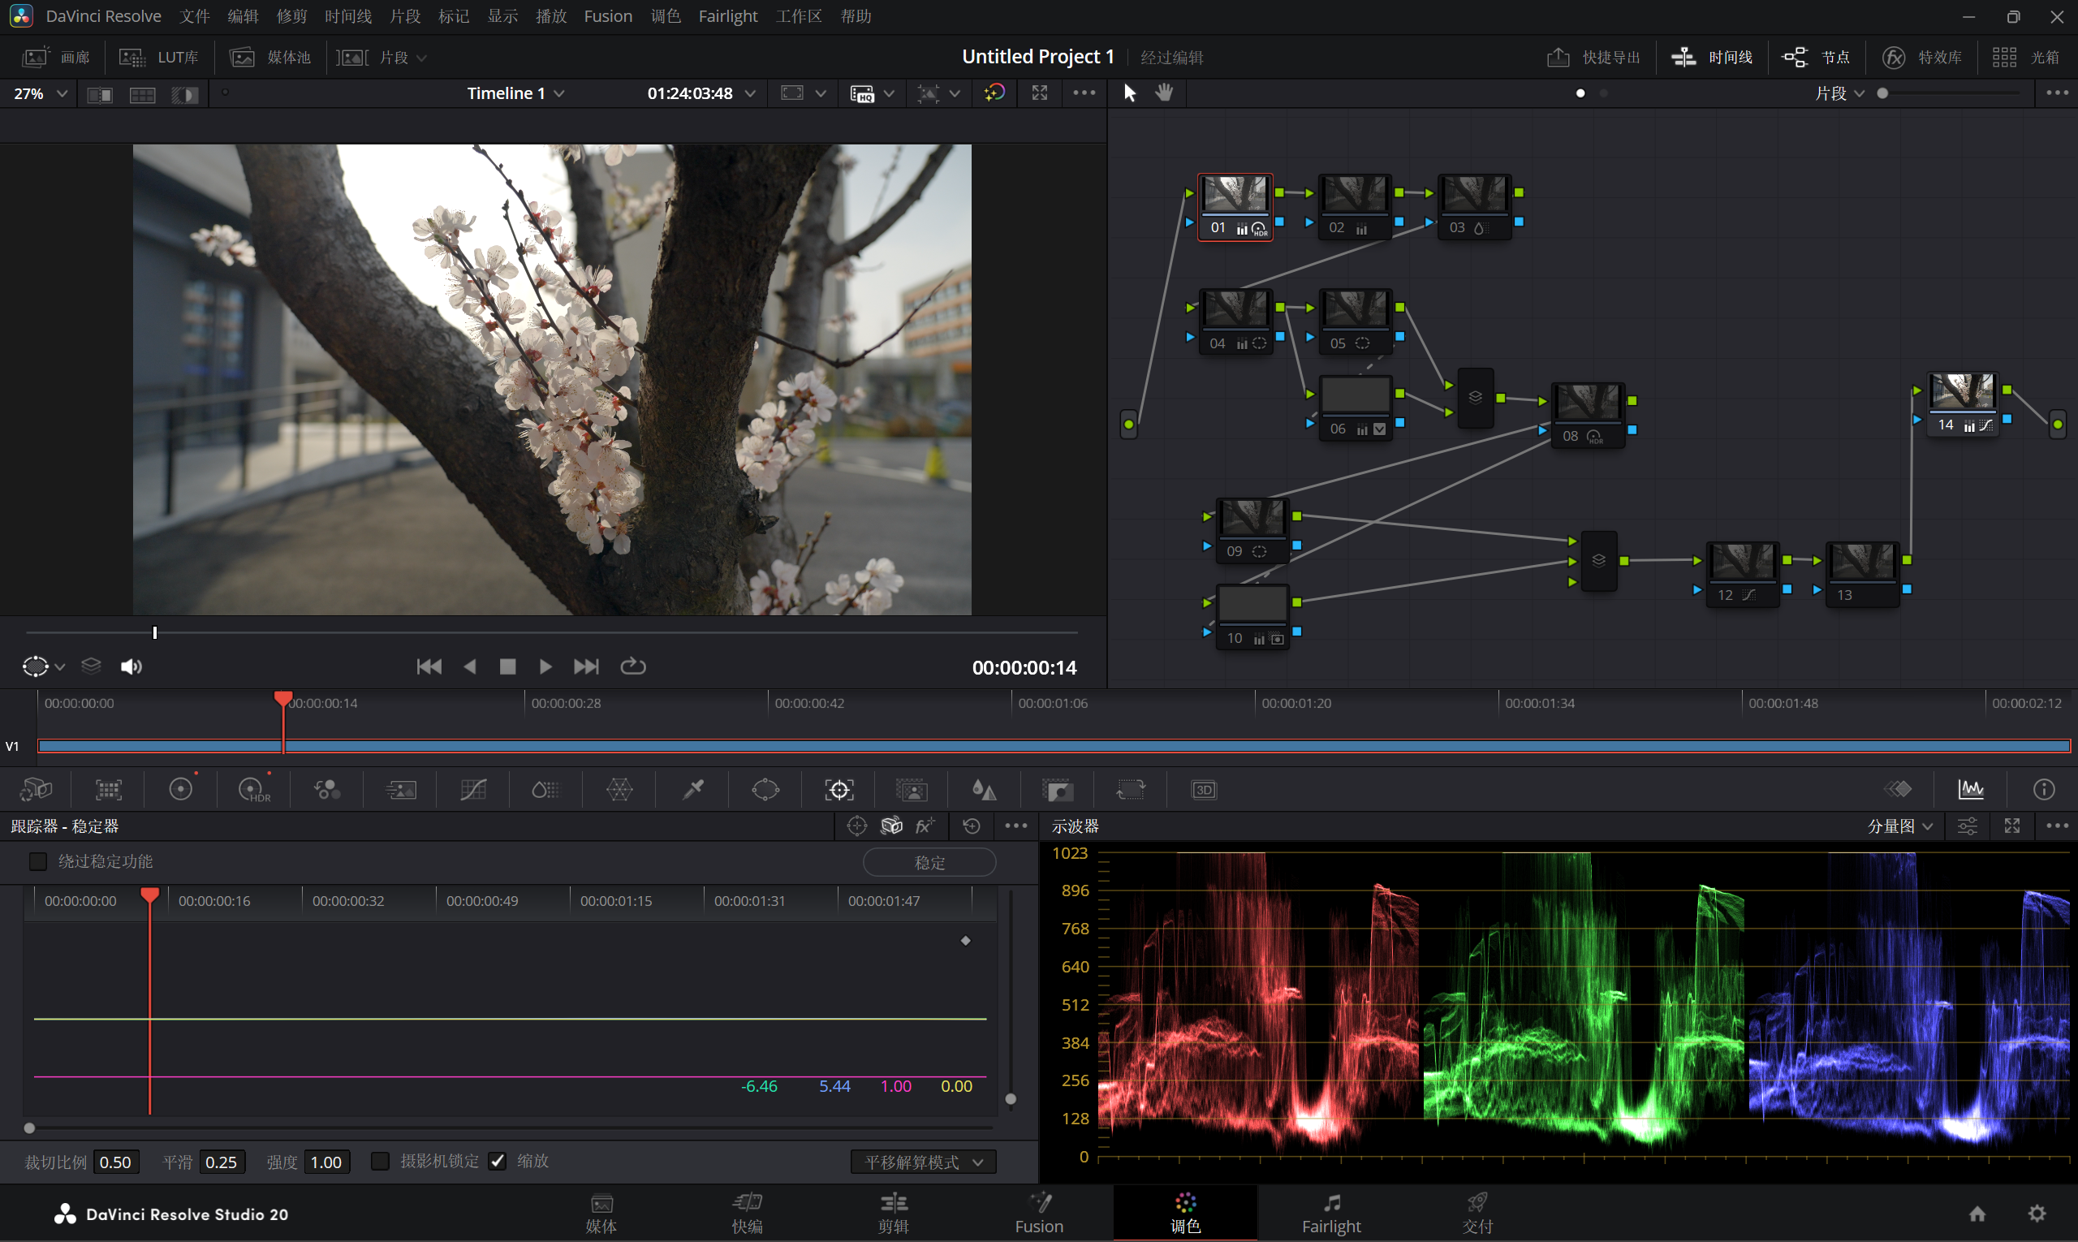The image size is (2078, 1242).
Task: Open the HDR color wheels palette
Action: (253, 789)
